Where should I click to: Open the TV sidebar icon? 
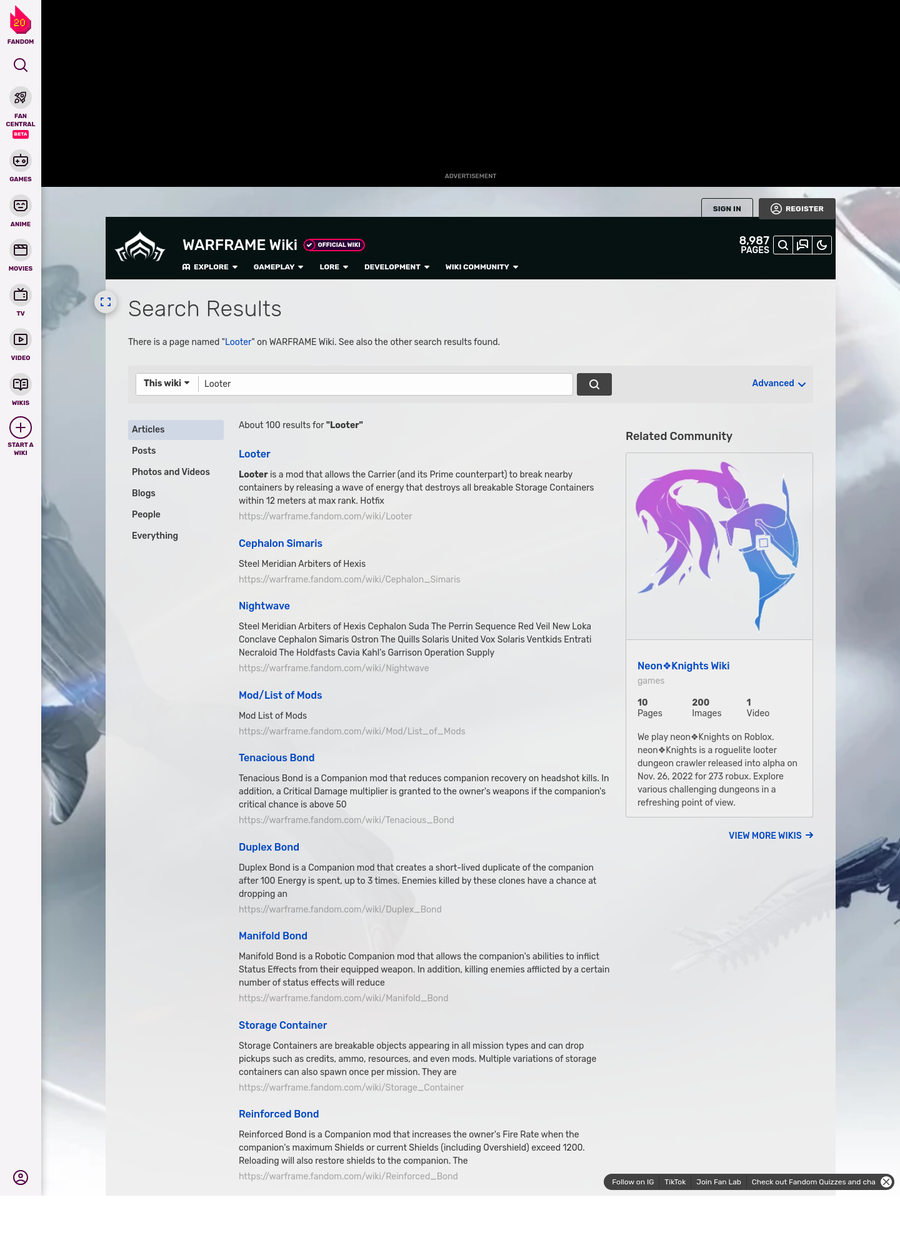[21, 294]
